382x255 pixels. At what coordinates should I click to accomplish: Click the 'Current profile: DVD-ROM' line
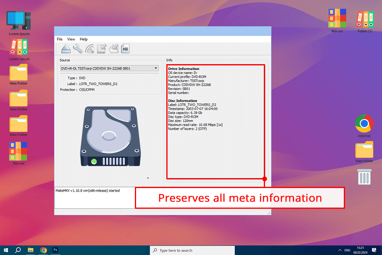pos(187,76)
